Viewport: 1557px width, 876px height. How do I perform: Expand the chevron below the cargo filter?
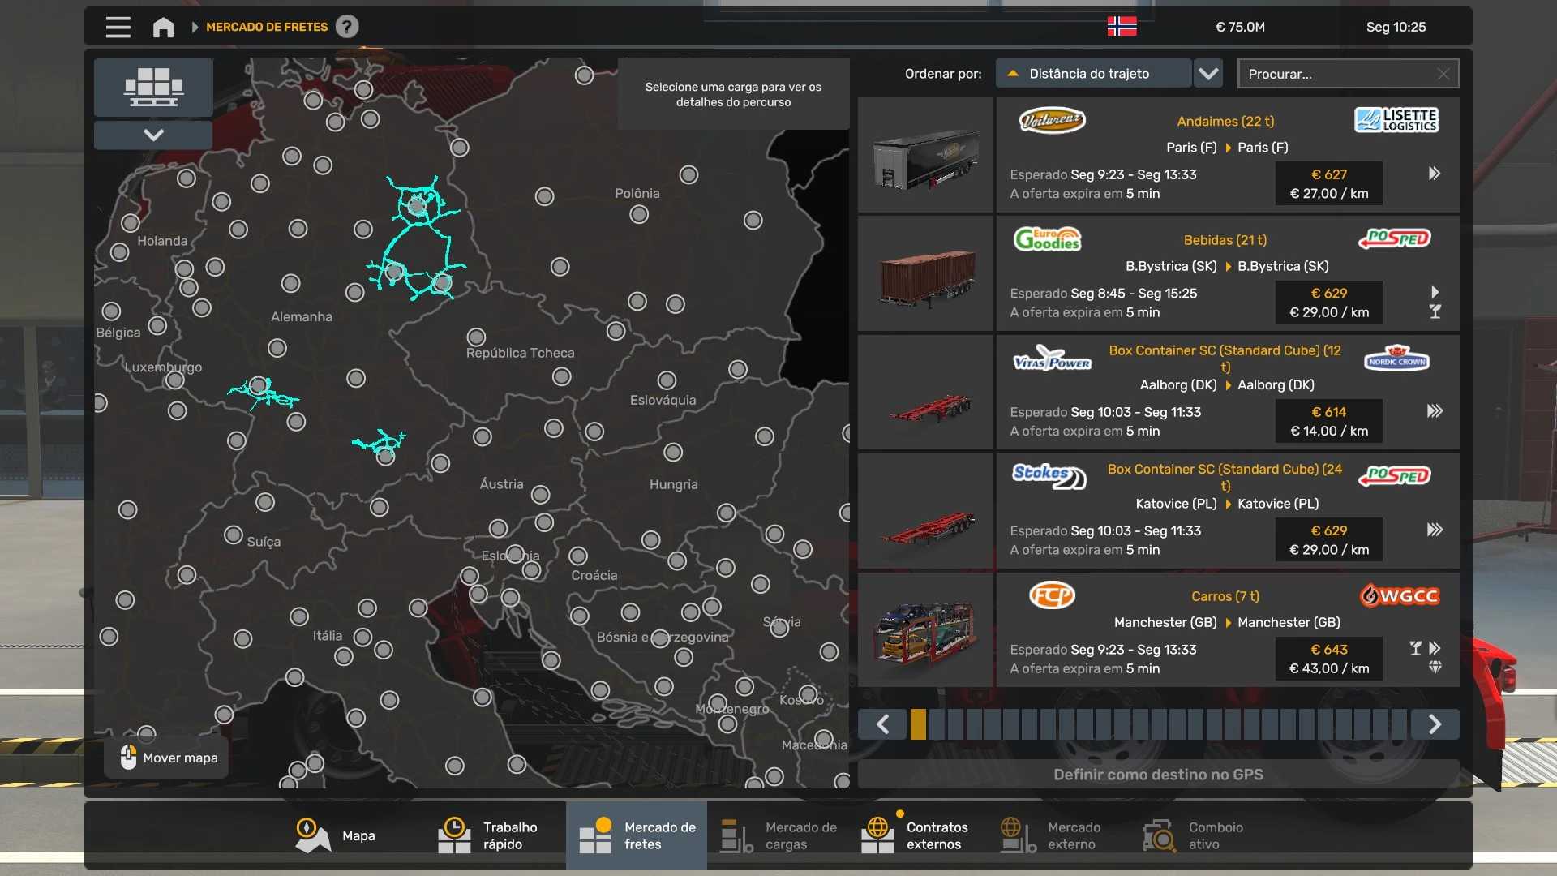(153, 135)
